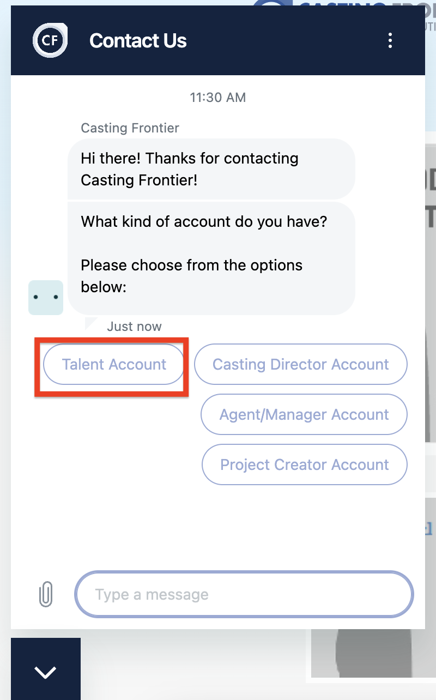436x700 pixels.
Task: Click the Just now message timestamp
Action: pyautogui.click(x=134, y=327)
